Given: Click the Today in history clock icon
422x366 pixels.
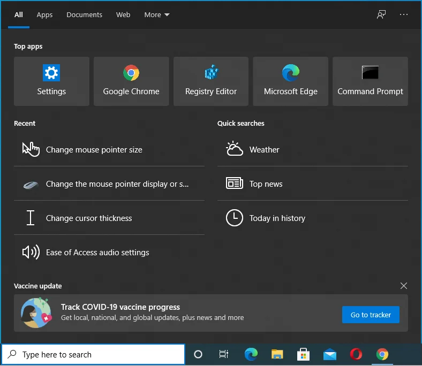Looking at the screenshot, I should tap(235, 218).
